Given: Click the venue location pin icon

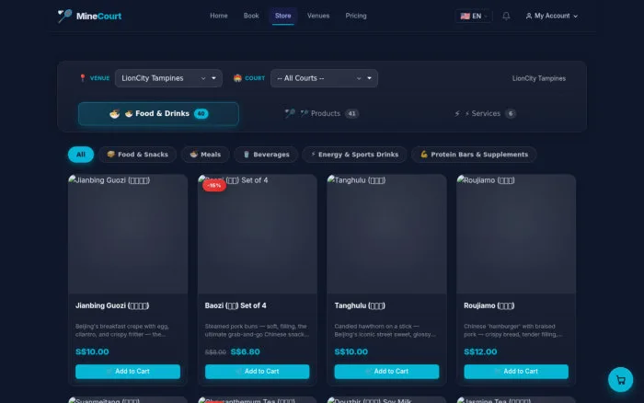Looking at the screenshot, I should click(83, 78).
